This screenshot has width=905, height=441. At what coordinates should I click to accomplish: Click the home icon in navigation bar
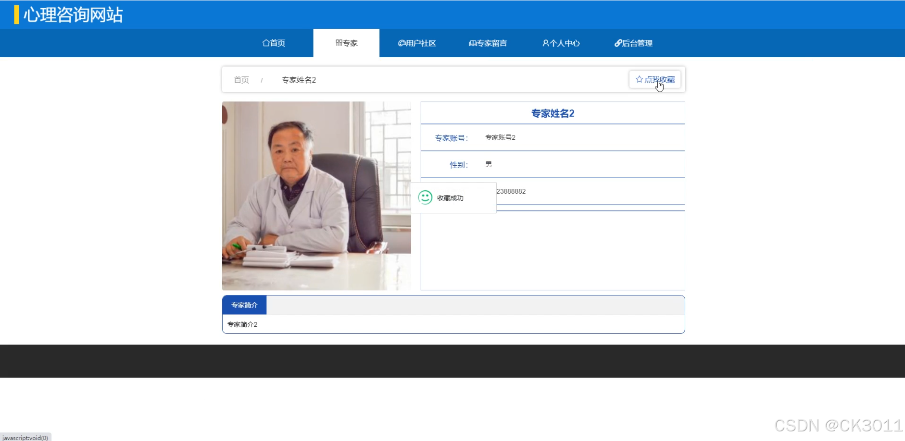pos(266,43)
